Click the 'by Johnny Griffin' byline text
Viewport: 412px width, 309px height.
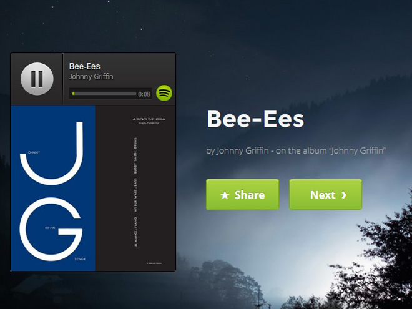[x=238, y=151]
